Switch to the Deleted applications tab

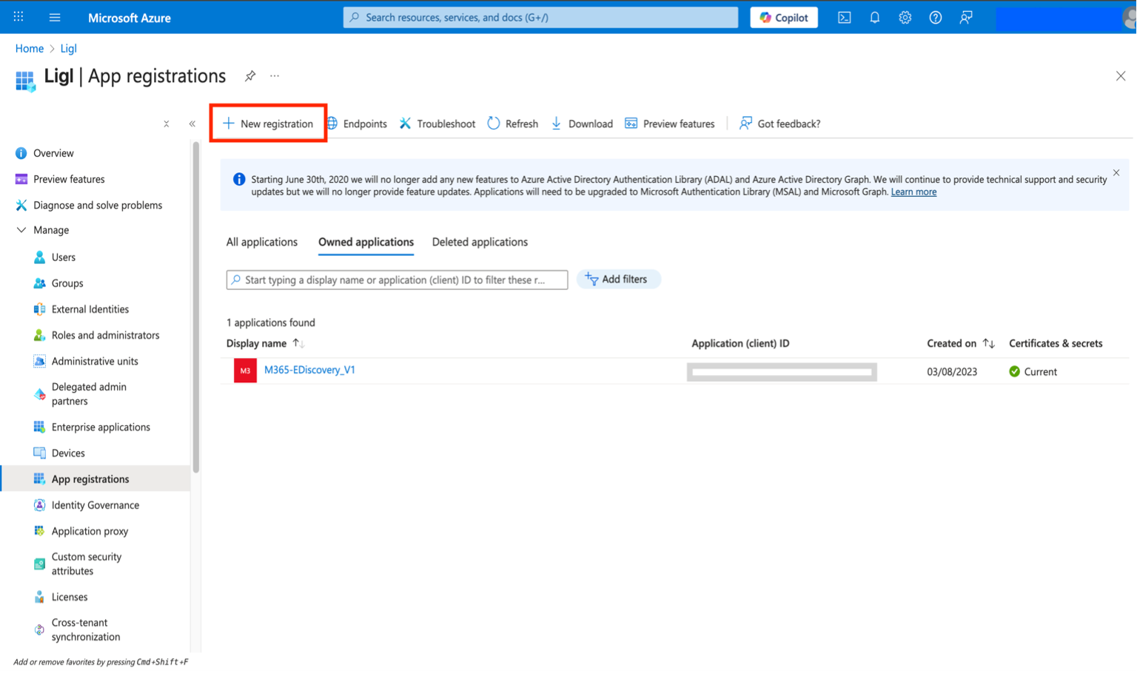(480, 242)
